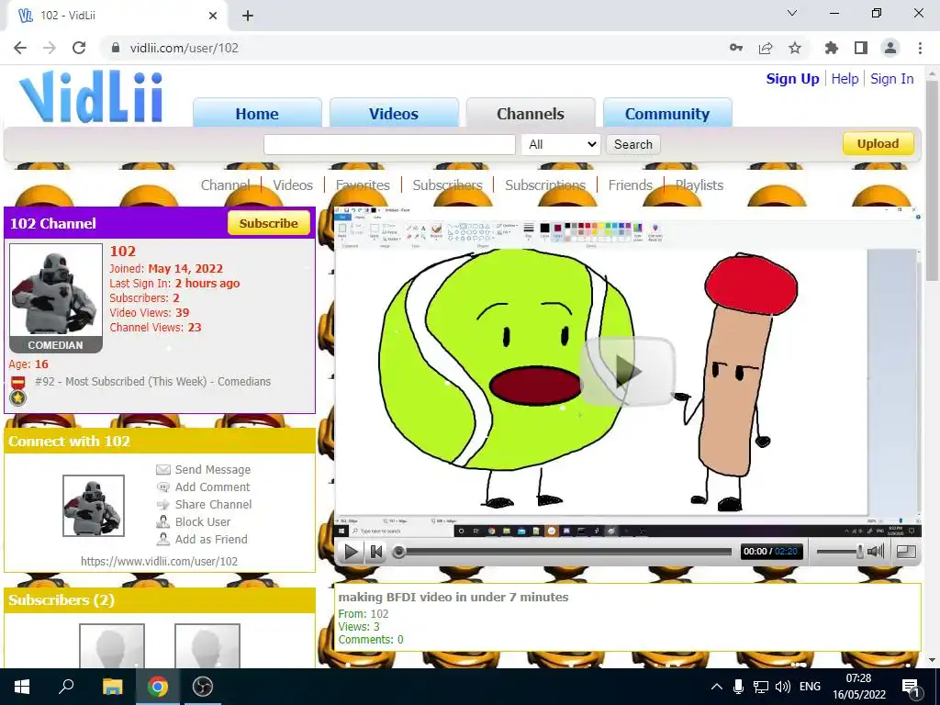Open channel Subscriptions section
The image size is (940, 705).
coord(545,185)
